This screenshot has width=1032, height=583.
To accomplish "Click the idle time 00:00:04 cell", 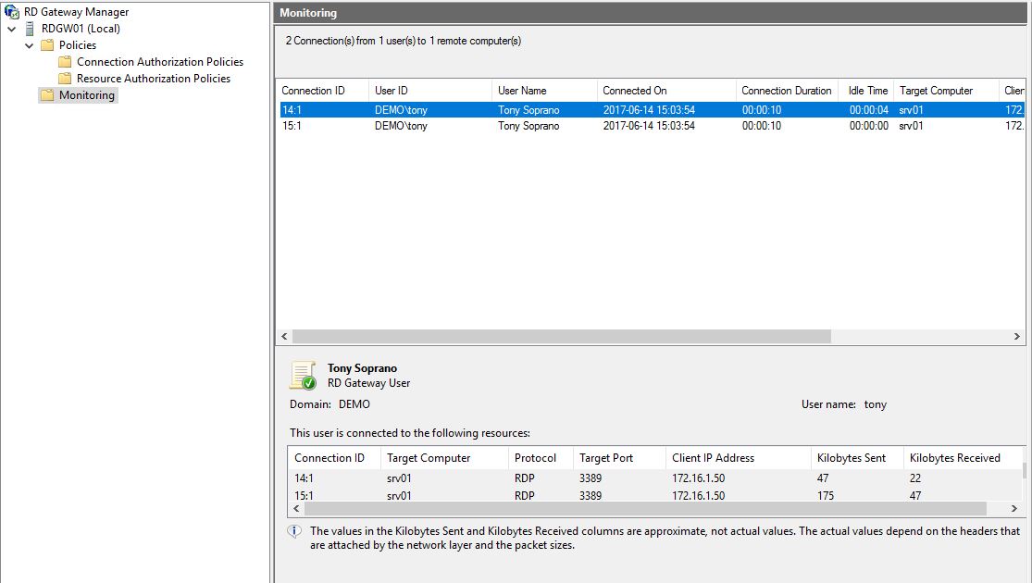I will (869, 110).
